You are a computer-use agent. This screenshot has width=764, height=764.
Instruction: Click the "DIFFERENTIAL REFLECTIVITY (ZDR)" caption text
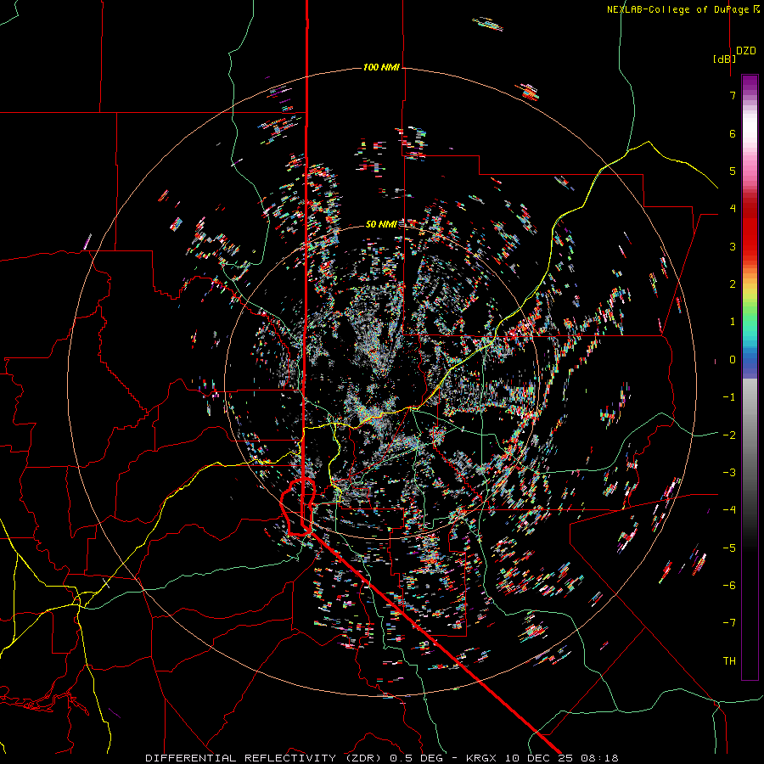coord(265,758)
